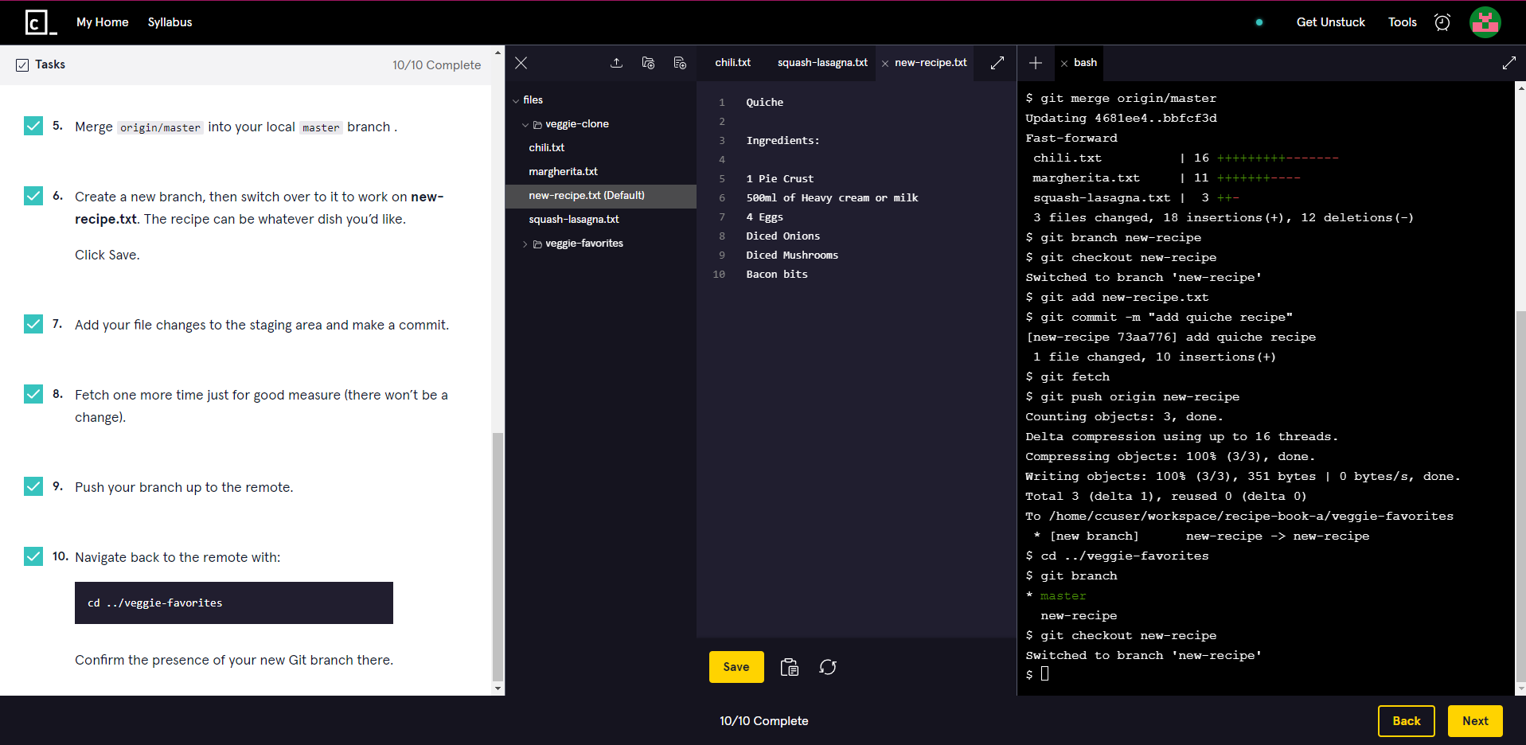The height and width of the screenshot is (745, 1526).
Task: Create a new file with the file-plus icon
Action: (x=679, y=63)
